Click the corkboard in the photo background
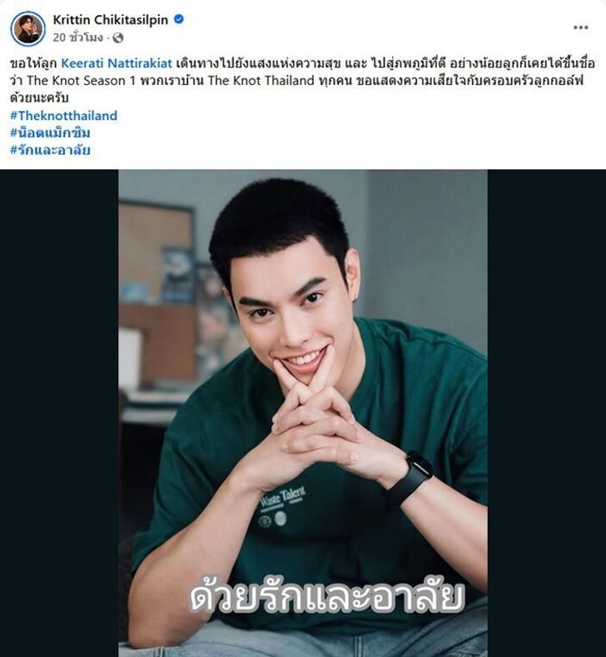Image resolution: width=606 pixels, height=657 pixels. tap(156, 251)
